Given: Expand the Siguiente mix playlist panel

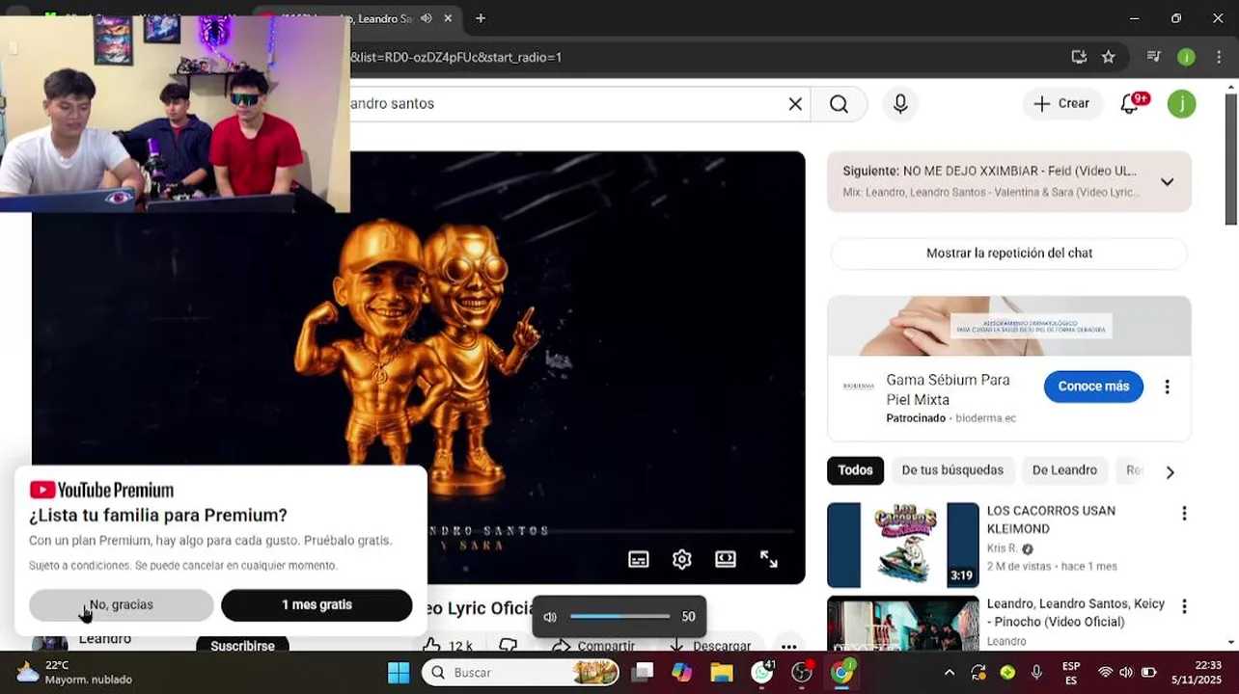Looking at the screenshot, I should 1167,181.
